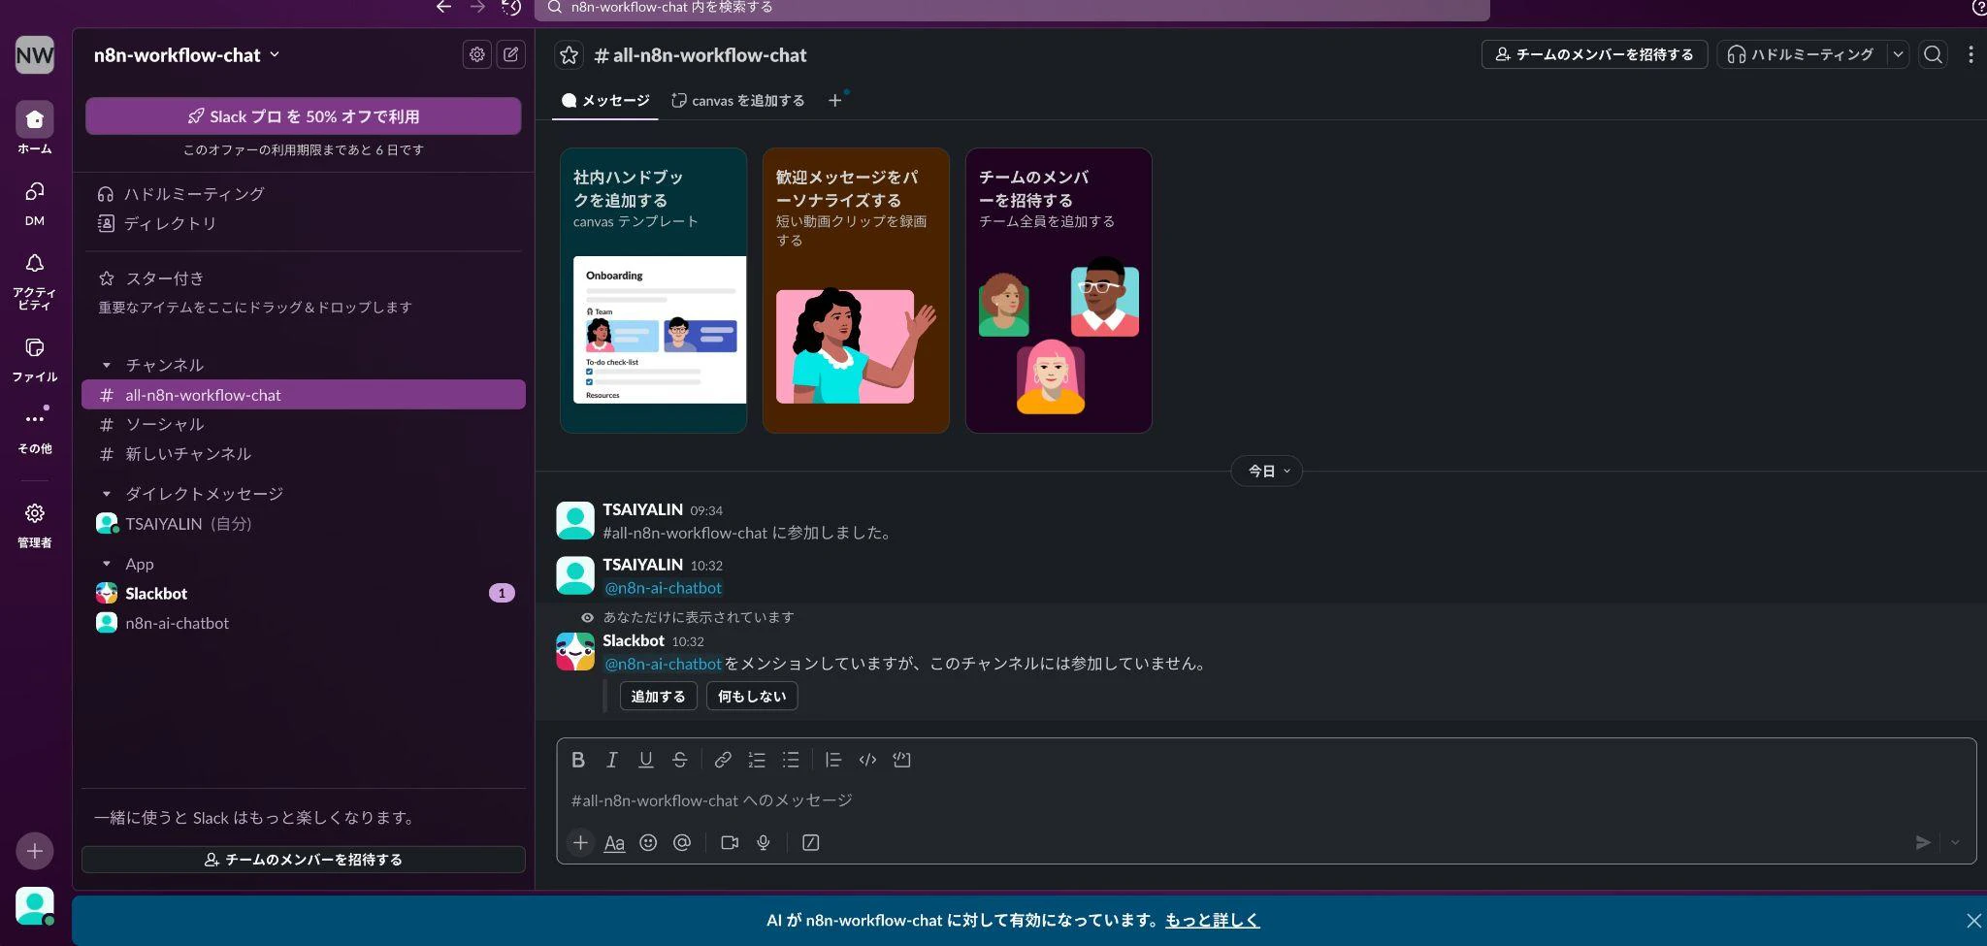Open the Slackbot app conversation

[304, 594]
